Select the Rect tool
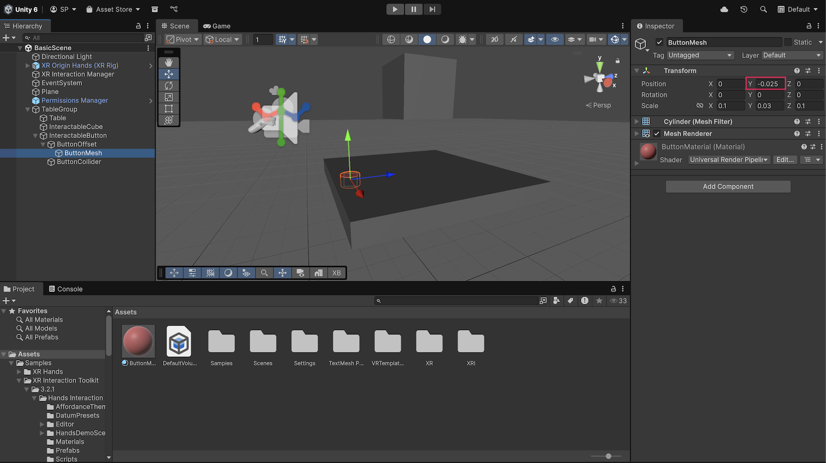This screenshot has height=463, width=826. coord(168,108)
